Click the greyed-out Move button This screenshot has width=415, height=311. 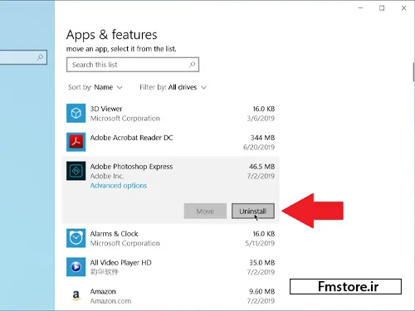coord(205,211)
